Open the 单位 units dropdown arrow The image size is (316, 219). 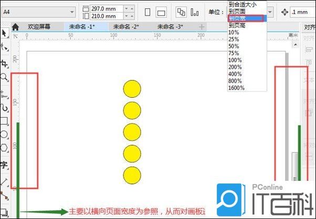[x=270, y=12]
